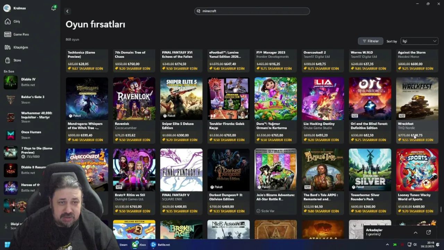This screenshot has width=444, height=250.
Task: Open Game Pass section
Action: coord(21,34)
